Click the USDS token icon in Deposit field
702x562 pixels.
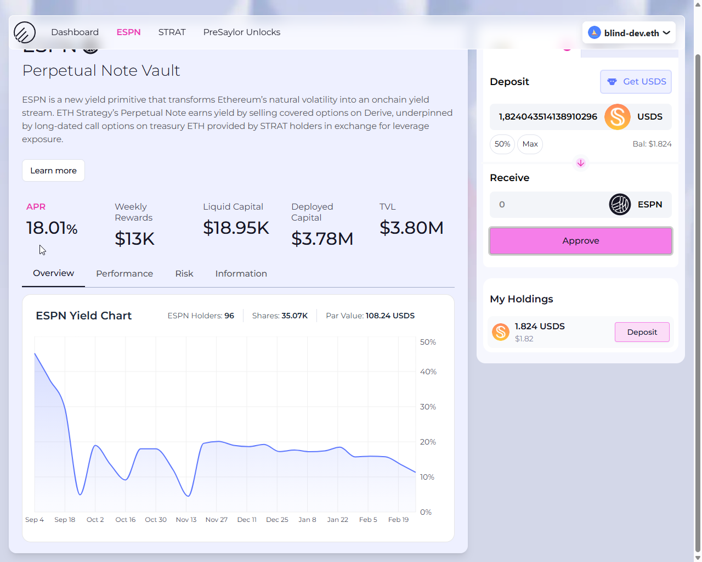point(617,117)
